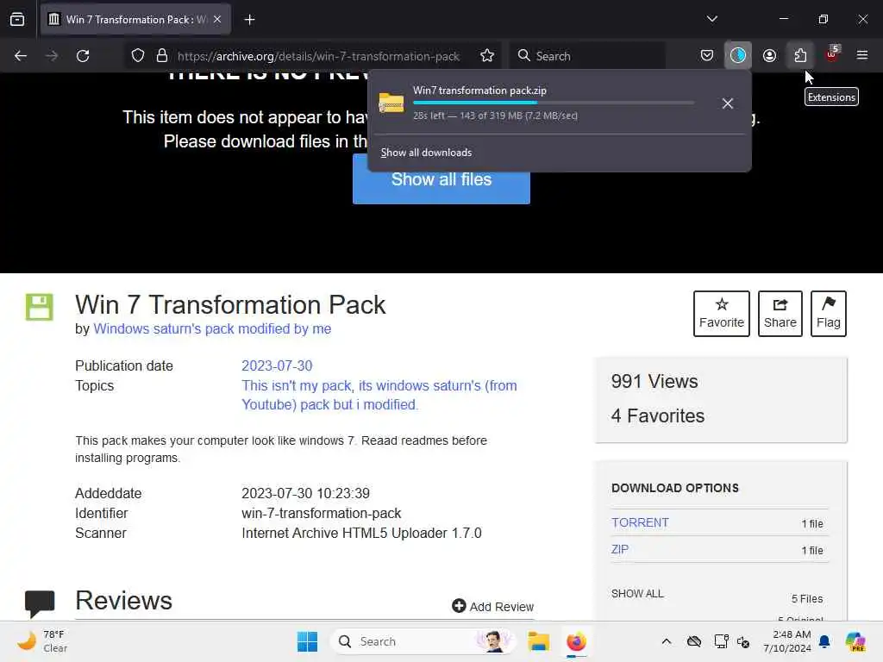
Task: Click the archive.org URL address field
Action: 319,56
